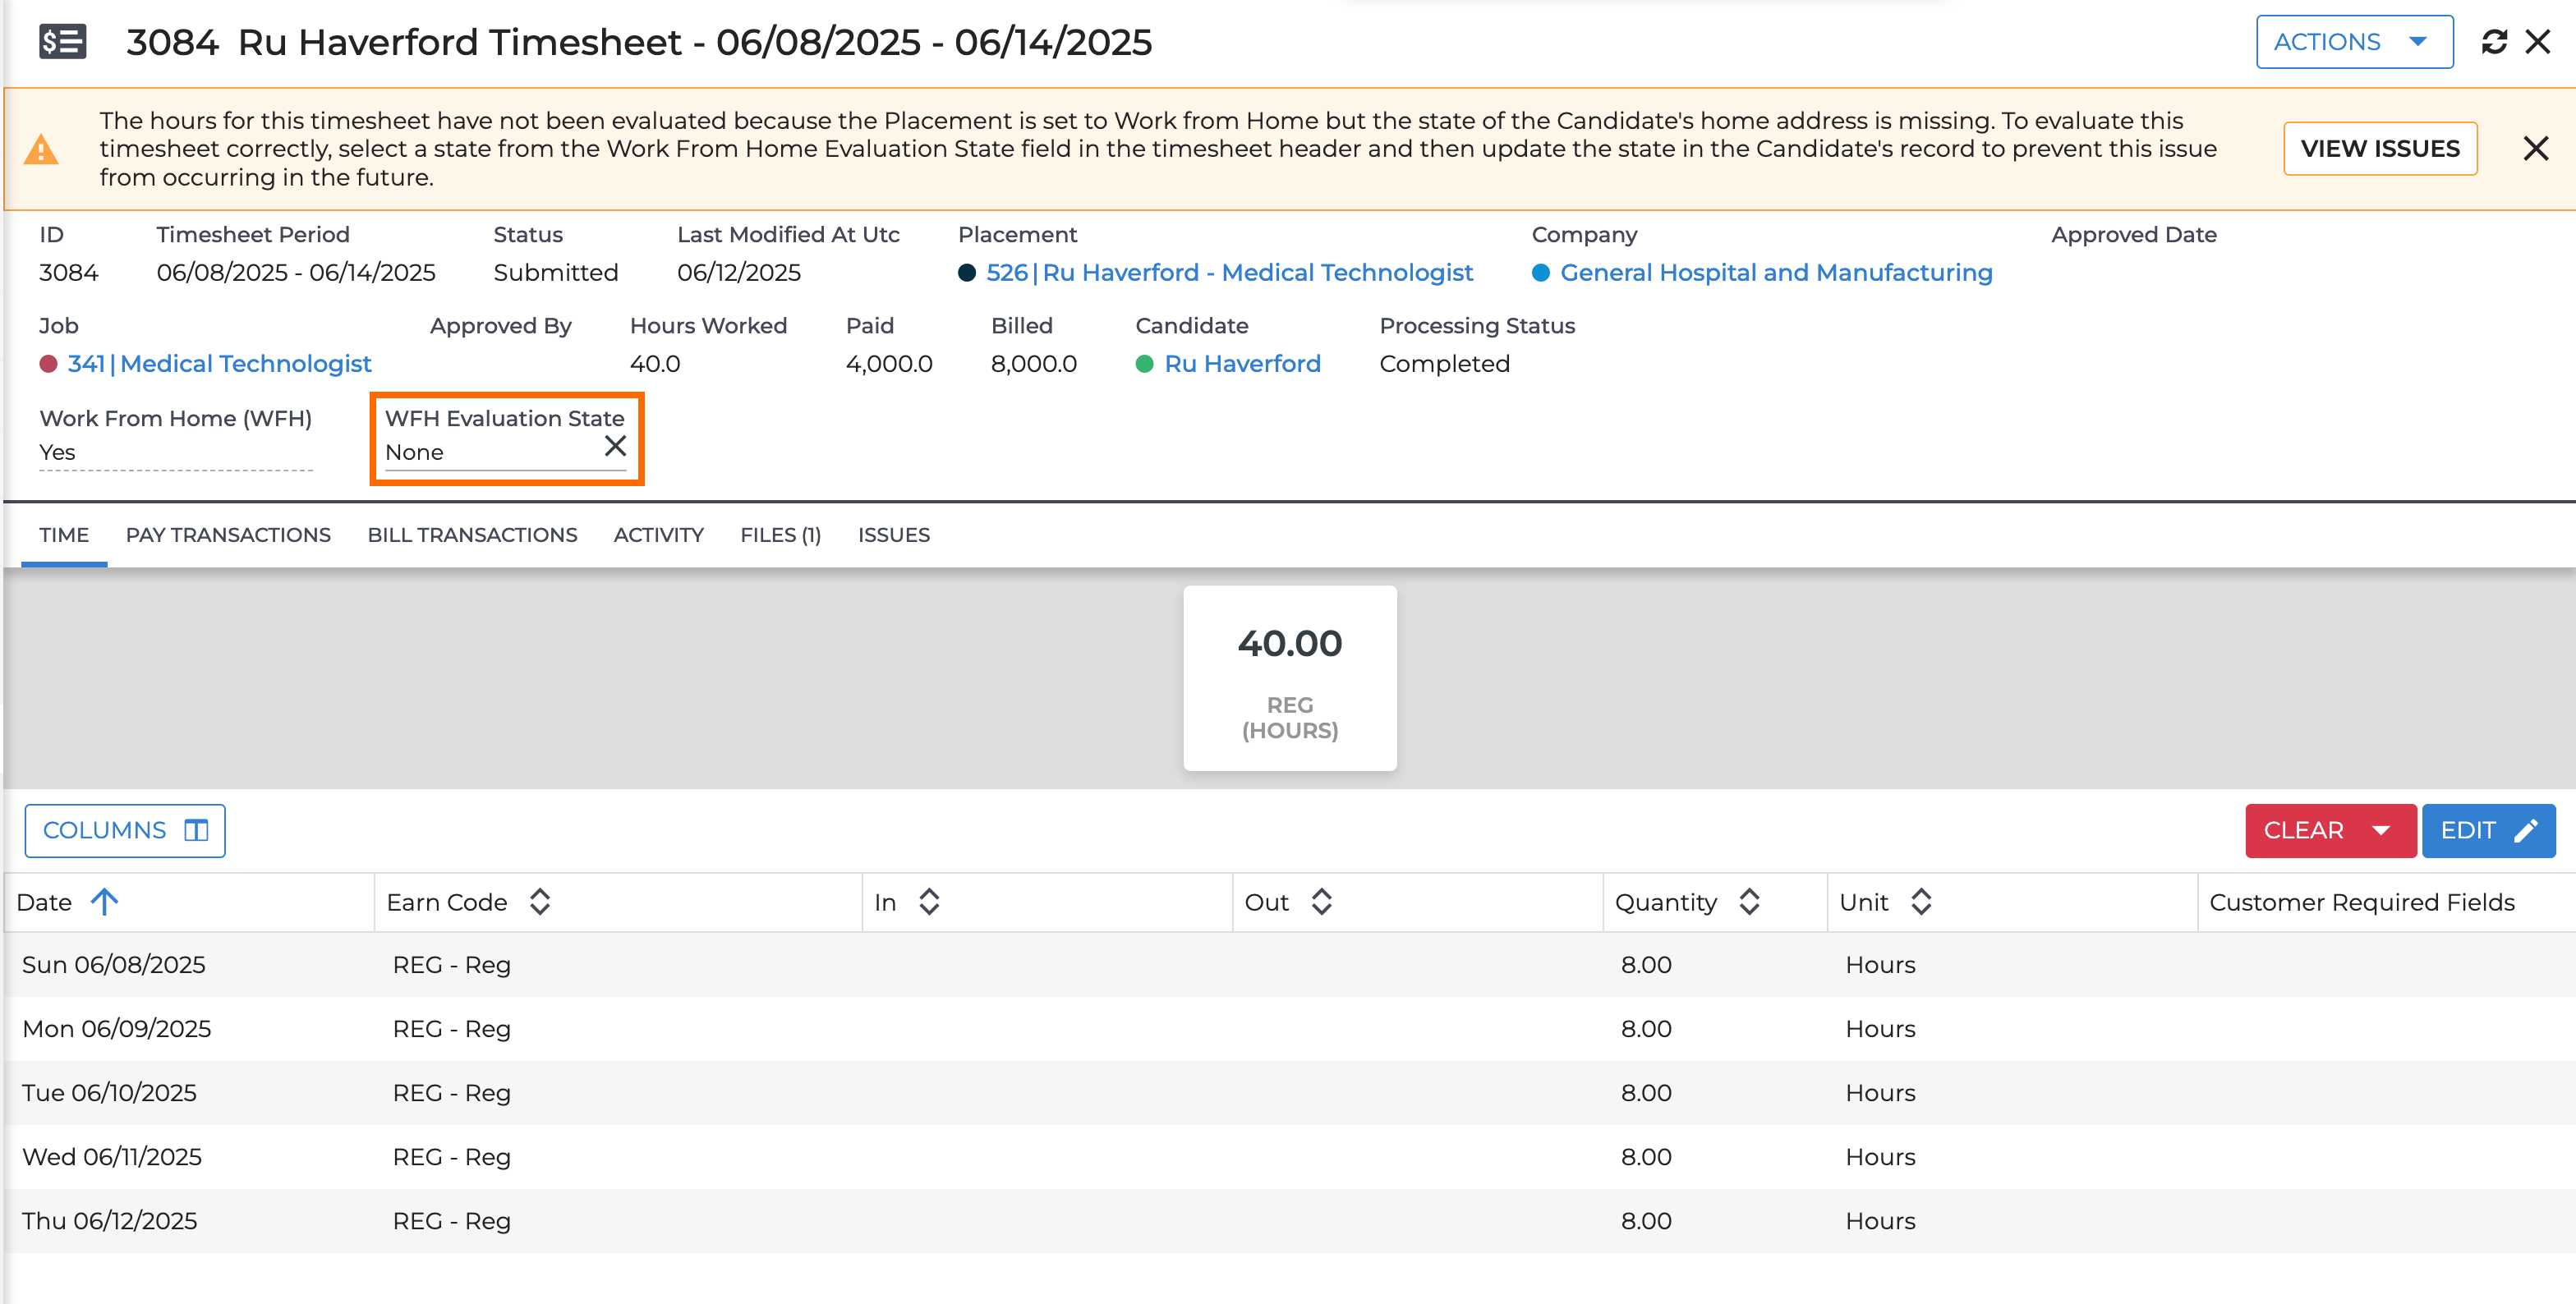Sort by the Quantity column arrows
The width and height of the screenshot is (2576, 1304).
(1749, 903)
